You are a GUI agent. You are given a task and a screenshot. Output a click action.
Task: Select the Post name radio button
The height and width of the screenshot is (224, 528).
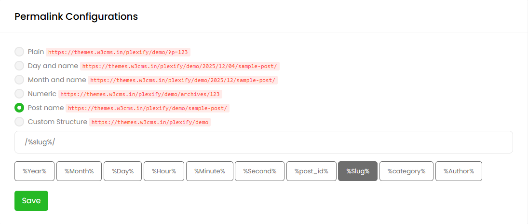click(19, 108)
